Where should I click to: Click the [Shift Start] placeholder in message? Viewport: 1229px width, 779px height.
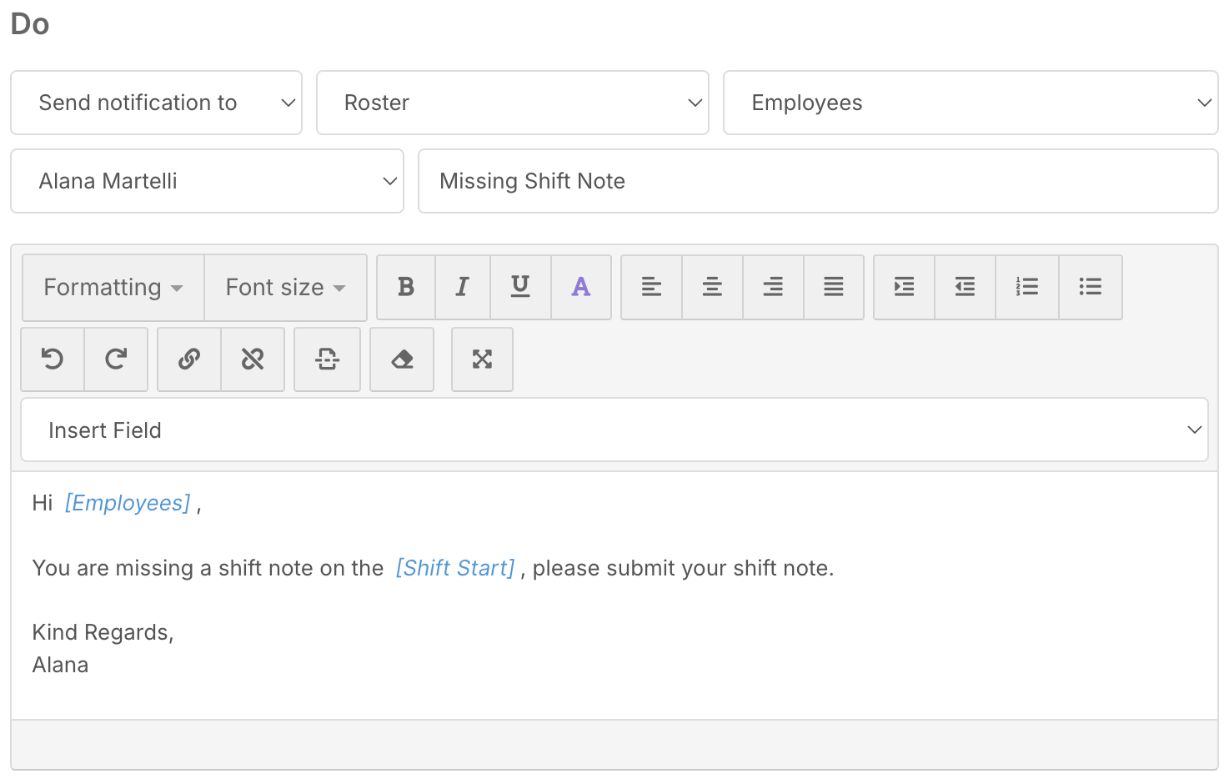pos(455,568)
